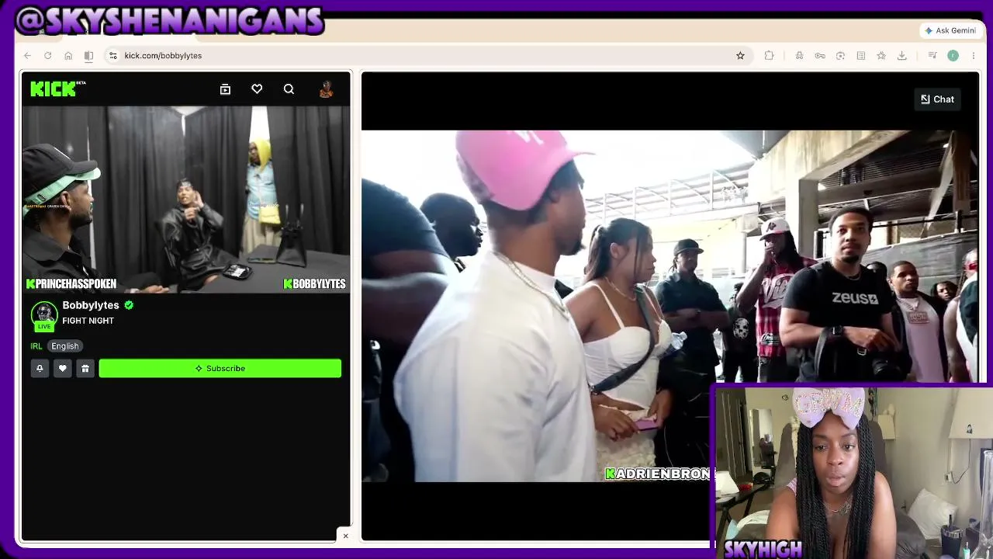Screen dimensions: 993x559
Task: Reload the Kick page
Action: click(x=47, y=56)
